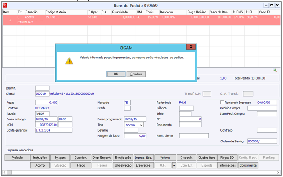Screen dimensions: 283x177
Task: Select the item row 1 CAMINHAO
Action: [x=141, y=20]
